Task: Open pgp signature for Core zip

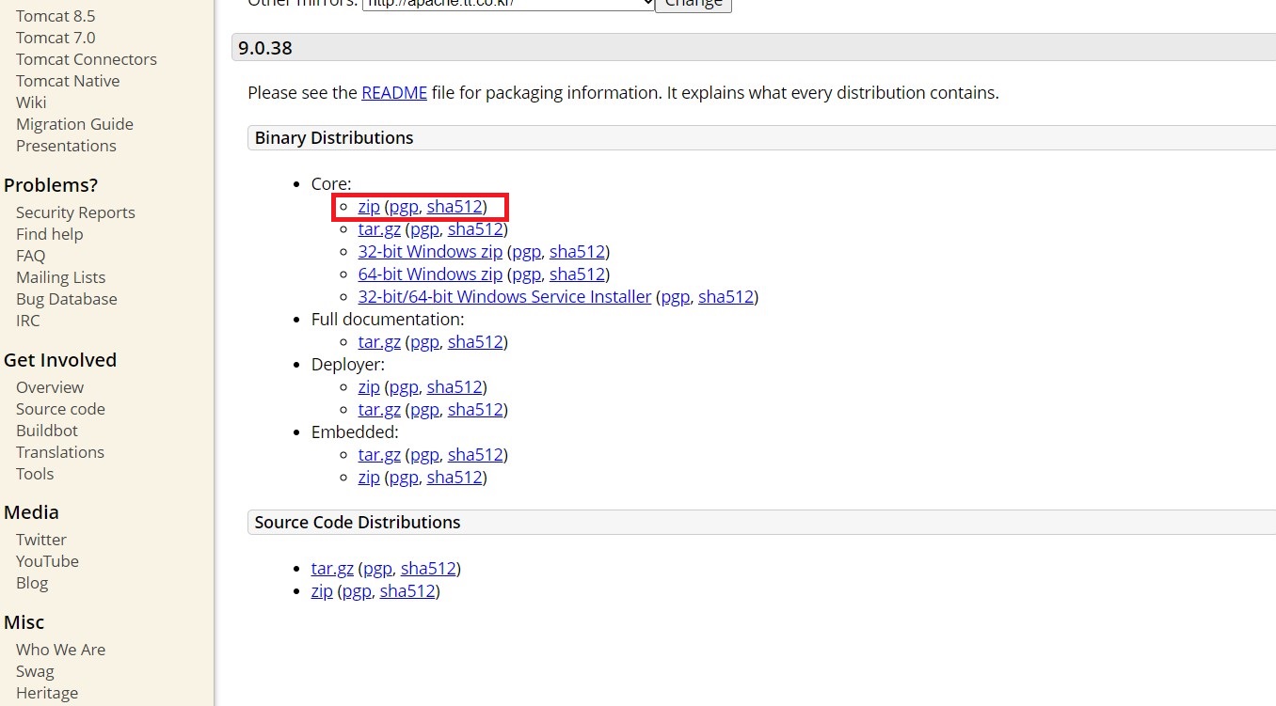Action: tap(404, 207)
